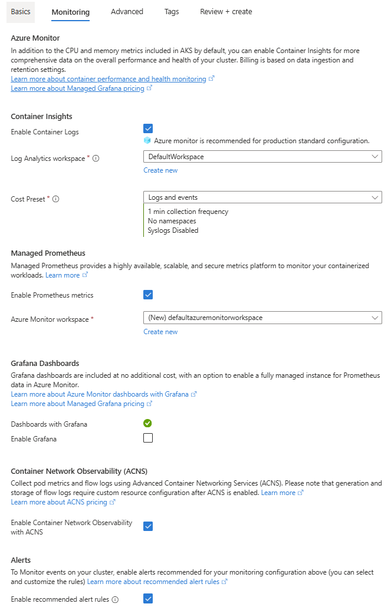Click the green checkmark beside Dashboards with Grafana
The width and height of the screenshot is (391, 607).
[x=147, y=423]
